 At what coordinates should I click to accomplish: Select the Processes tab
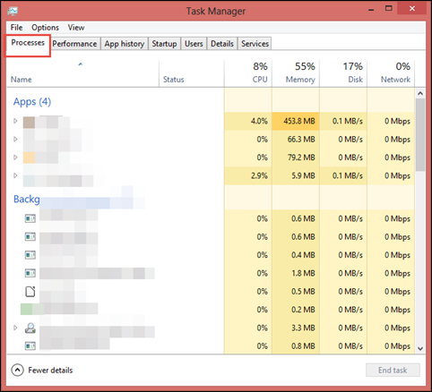click(28, 43)
